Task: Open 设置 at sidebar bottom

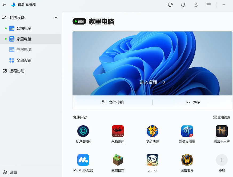Action: pos(13,172)
